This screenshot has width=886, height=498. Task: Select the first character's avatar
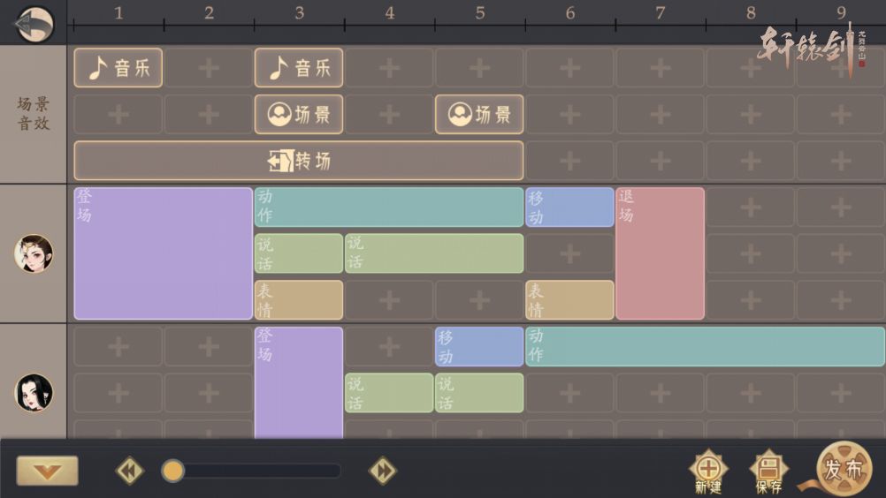click(34, 253)
